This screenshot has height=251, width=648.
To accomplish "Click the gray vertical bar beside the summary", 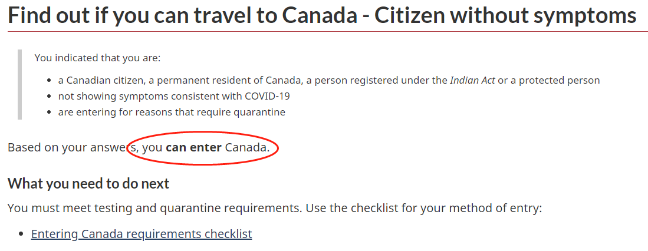I will click(19, 85).
